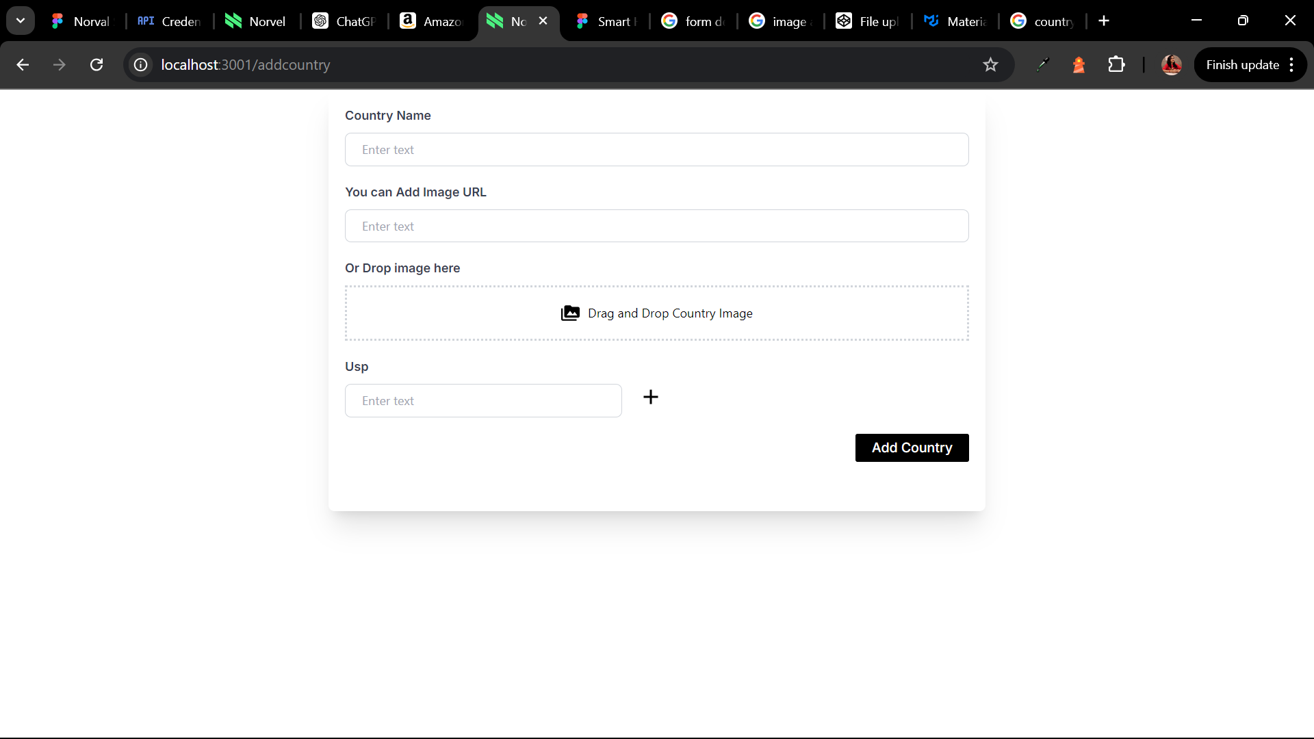Switch to the Amazon tab

coord(430,21)
